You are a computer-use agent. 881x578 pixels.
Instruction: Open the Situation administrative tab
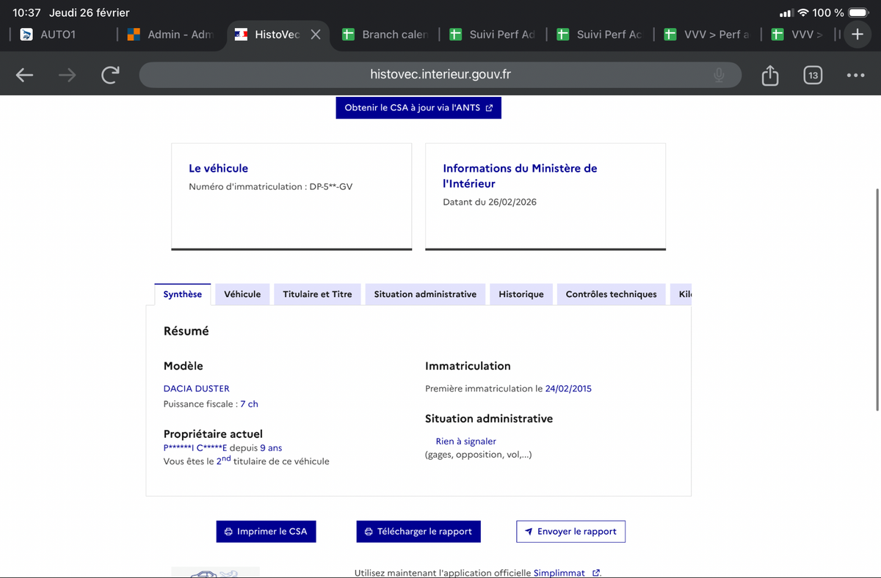[x=425, y=294]
